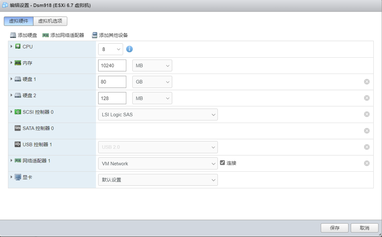
Task: Click the memory module icon
Action: click(18, 63)
